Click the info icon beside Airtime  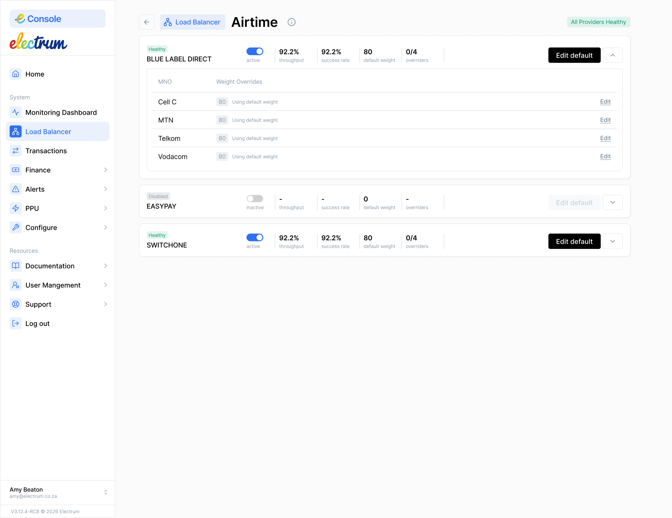coord(292,22)
